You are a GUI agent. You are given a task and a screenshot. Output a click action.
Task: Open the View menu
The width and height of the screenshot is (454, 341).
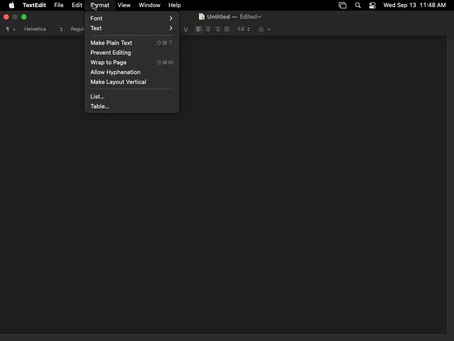click(x=124, y=5)
